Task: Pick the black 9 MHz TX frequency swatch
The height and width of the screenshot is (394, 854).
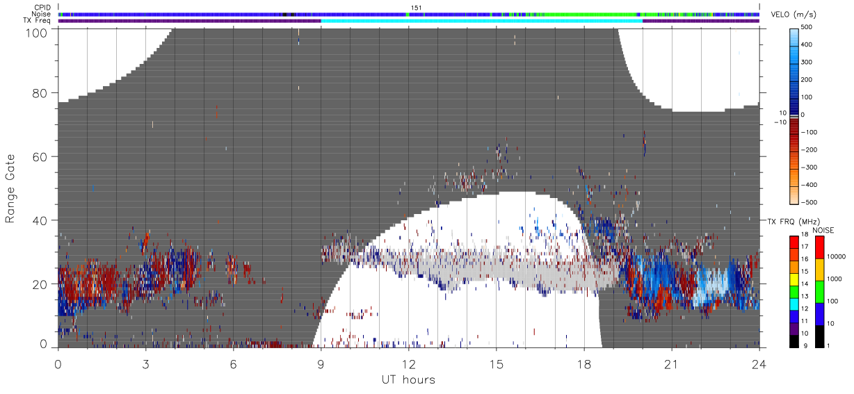Action: click(794, 342)
